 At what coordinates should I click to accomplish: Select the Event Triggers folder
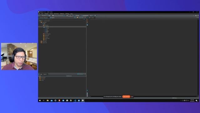click(x=47, y=34)
